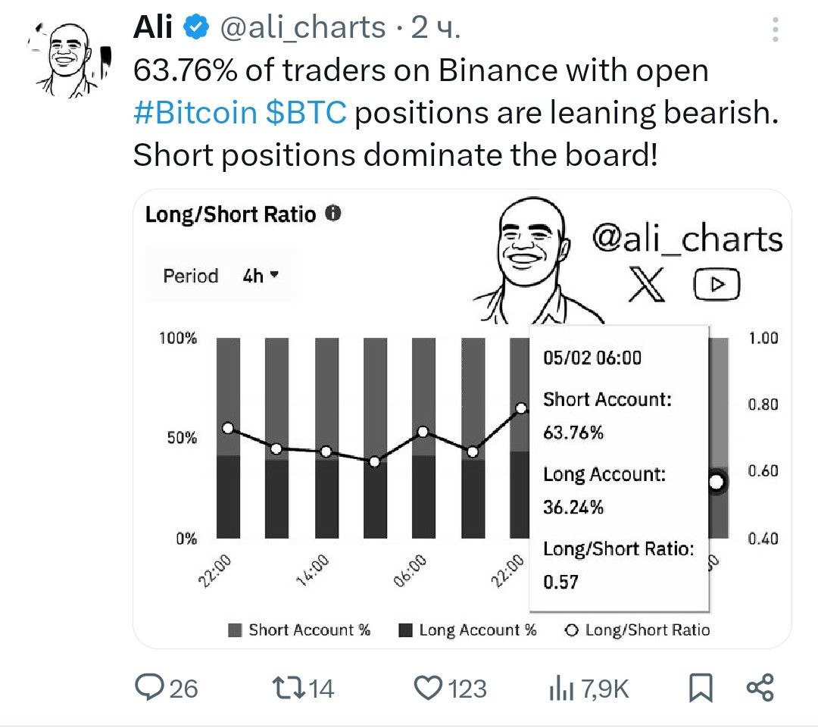The image size is (818, 728).
Task: Like the tweet with heart icon
Action: pyautogui.click(x=428, y=687)
